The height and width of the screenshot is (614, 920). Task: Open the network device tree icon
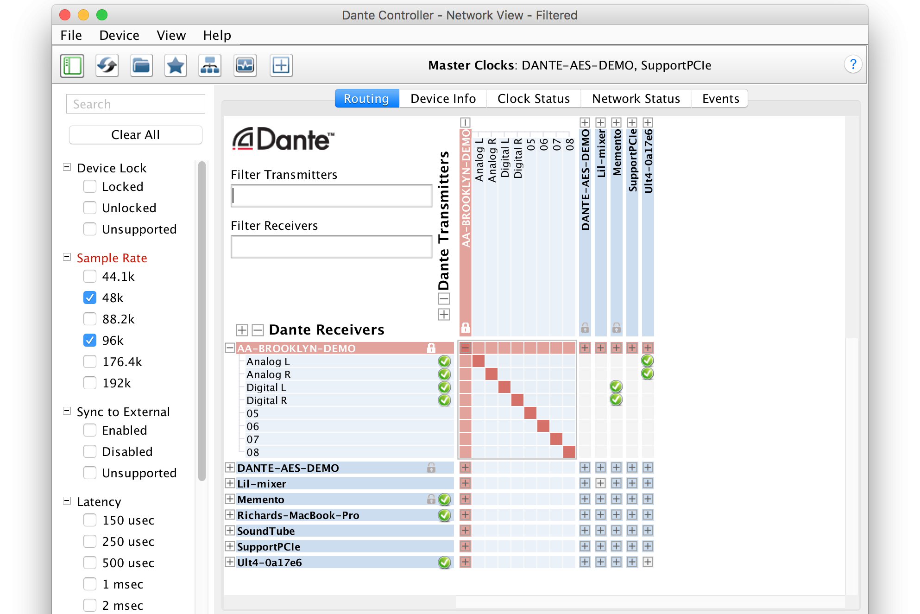click(210, 65)
